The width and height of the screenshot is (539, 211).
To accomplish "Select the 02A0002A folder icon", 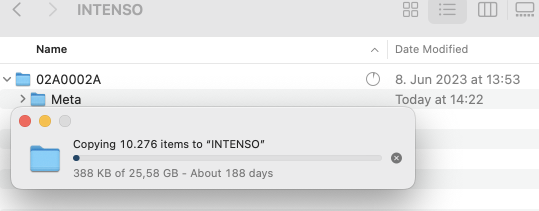I will point(23,79).
